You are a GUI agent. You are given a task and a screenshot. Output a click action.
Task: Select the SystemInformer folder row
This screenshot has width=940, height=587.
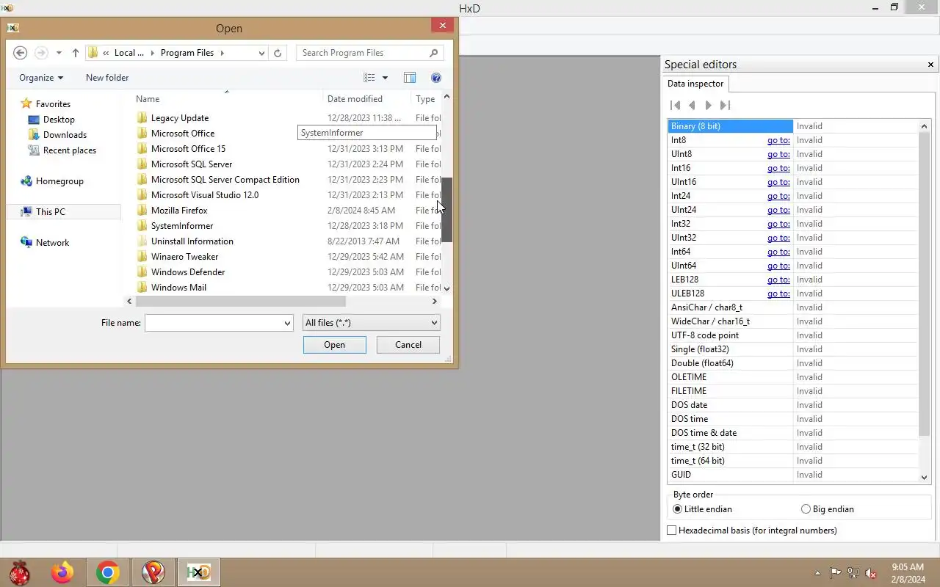tap(182, 226)
